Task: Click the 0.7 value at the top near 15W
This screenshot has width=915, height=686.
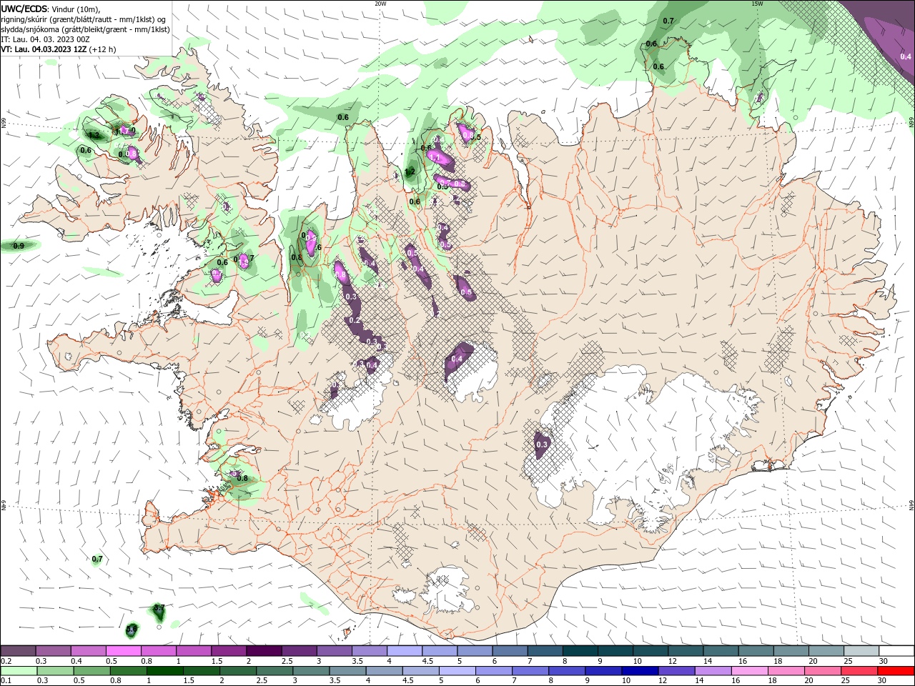Action: pos(668,21)
